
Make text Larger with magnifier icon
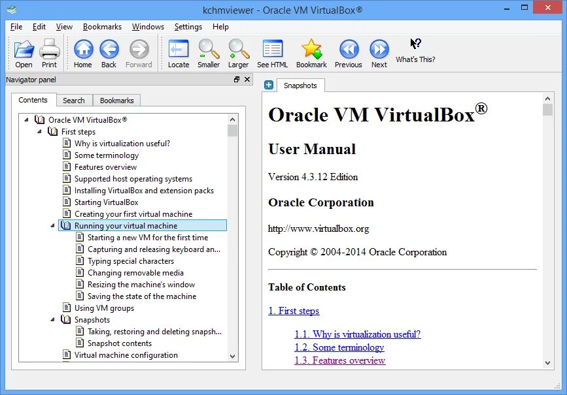coord(239,49)
